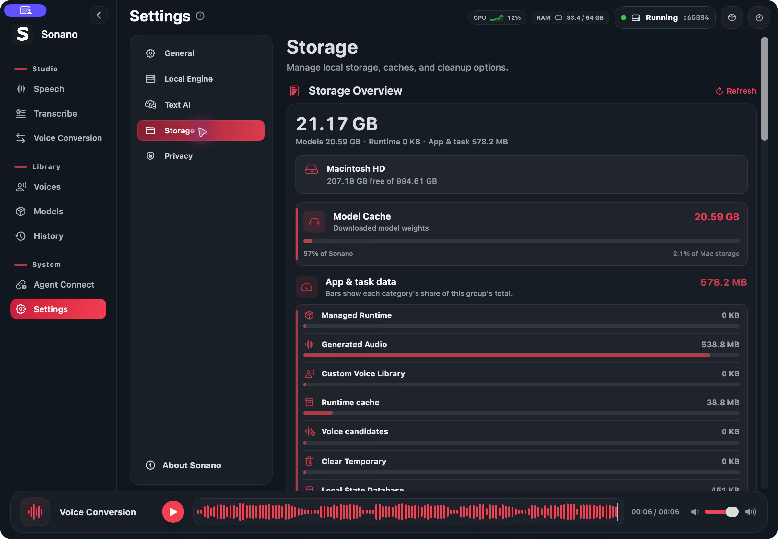Click the Custom Voice Library person icon

point(309,373)
